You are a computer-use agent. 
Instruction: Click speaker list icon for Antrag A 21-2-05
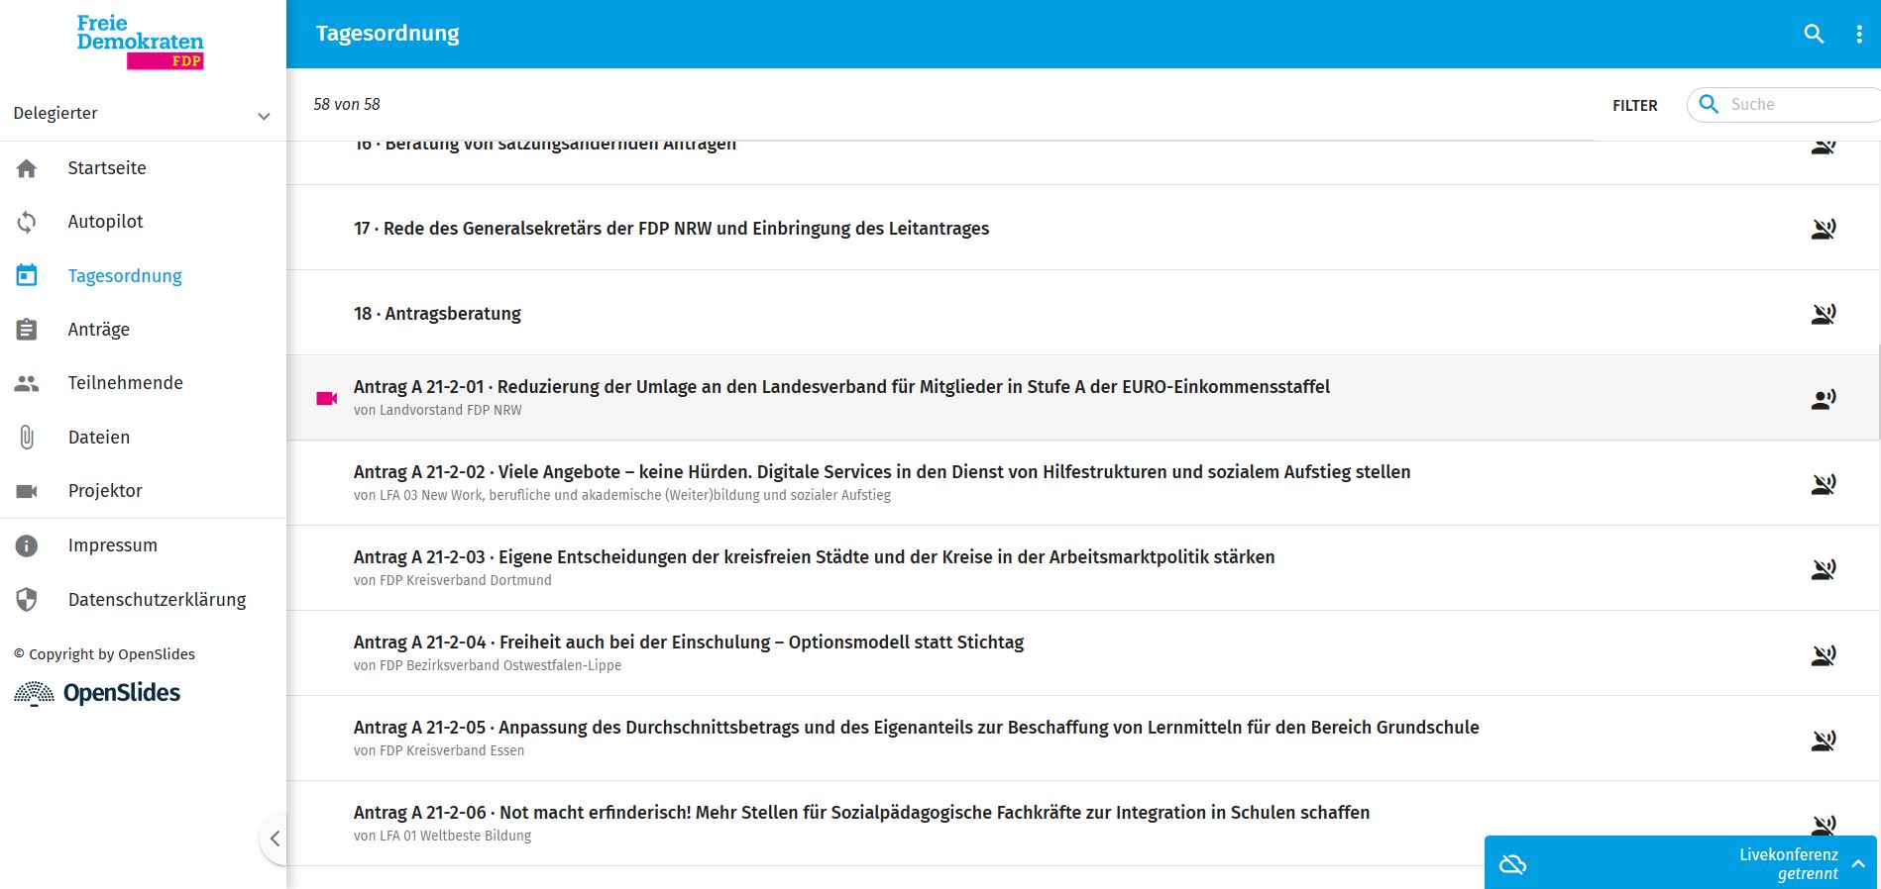click(1823, 740)
